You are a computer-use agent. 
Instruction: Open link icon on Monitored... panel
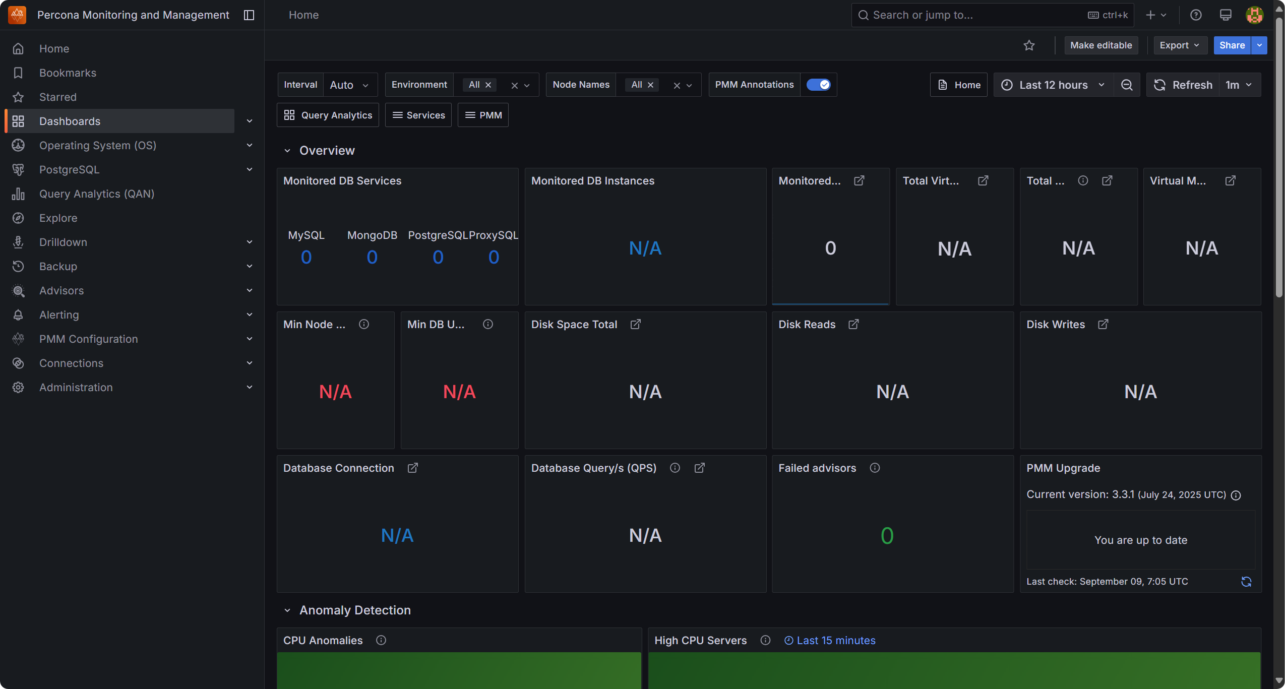coord(859,180)
